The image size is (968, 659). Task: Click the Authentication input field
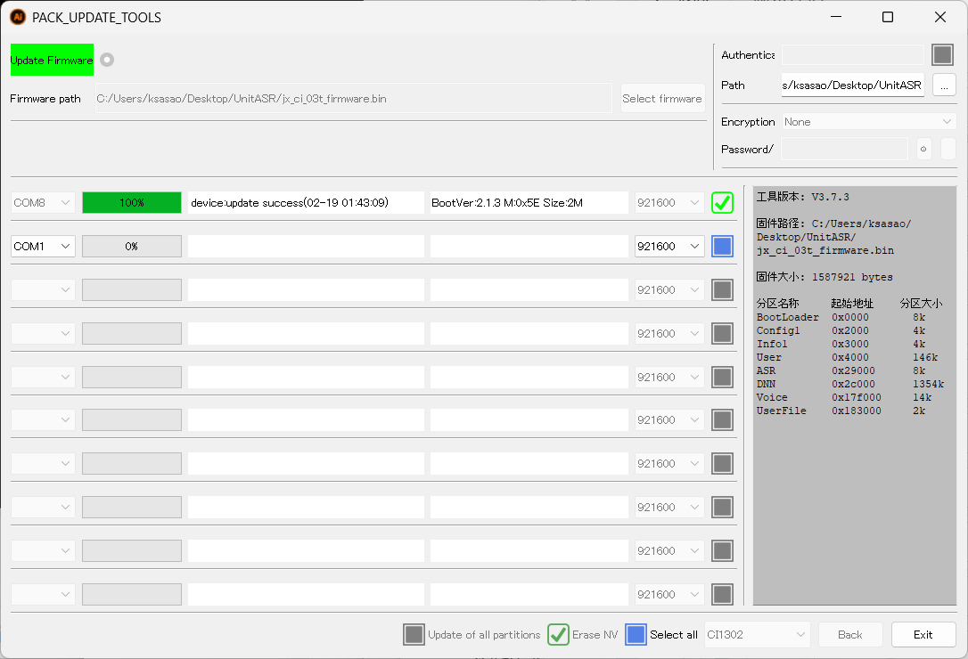tap(852, 55)
